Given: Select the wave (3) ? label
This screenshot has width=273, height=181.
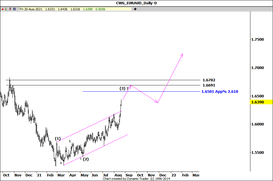Looking at the screenshot, I should 124,88.
